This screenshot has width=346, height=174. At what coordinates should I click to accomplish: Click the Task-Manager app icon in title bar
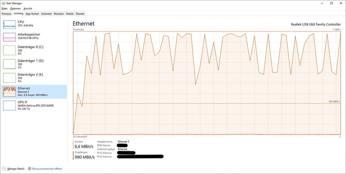3,3
